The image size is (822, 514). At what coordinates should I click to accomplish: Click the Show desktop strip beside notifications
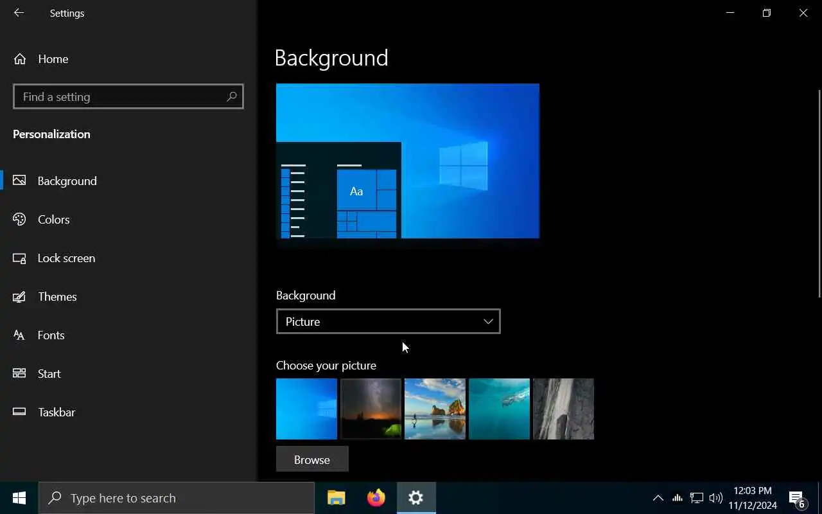coord(819,498)
